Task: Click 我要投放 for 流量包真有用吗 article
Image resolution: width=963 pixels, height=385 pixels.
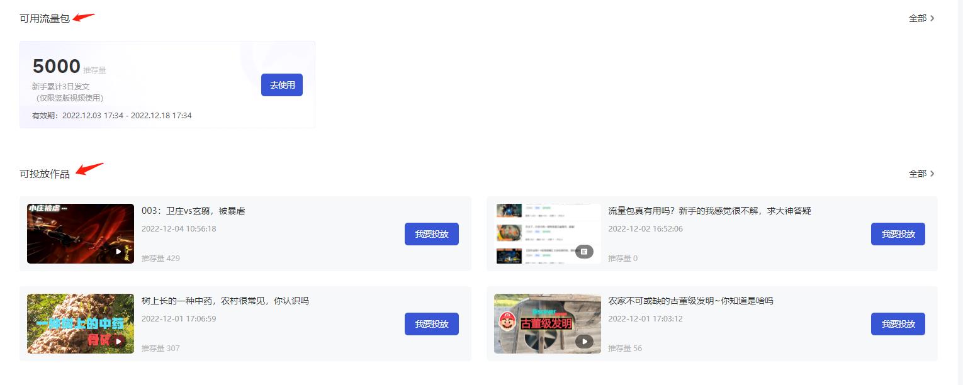Action: (x=898, y=234)
